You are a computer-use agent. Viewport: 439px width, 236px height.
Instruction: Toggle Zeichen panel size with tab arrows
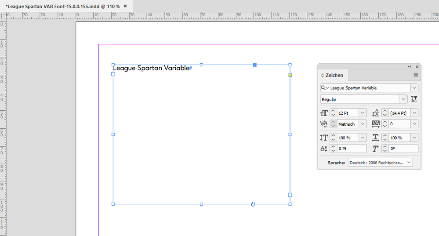pos(322,75)
